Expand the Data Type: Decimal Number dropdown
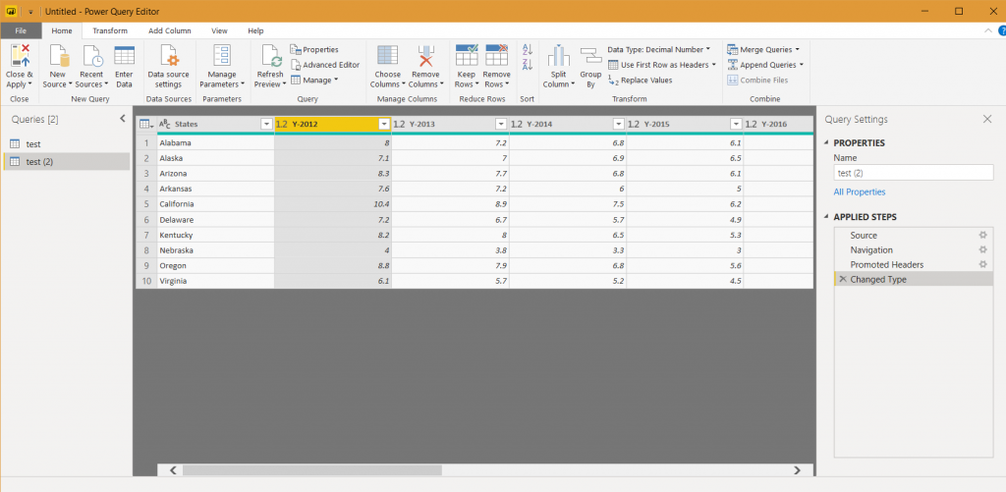 tap(707, 49)
